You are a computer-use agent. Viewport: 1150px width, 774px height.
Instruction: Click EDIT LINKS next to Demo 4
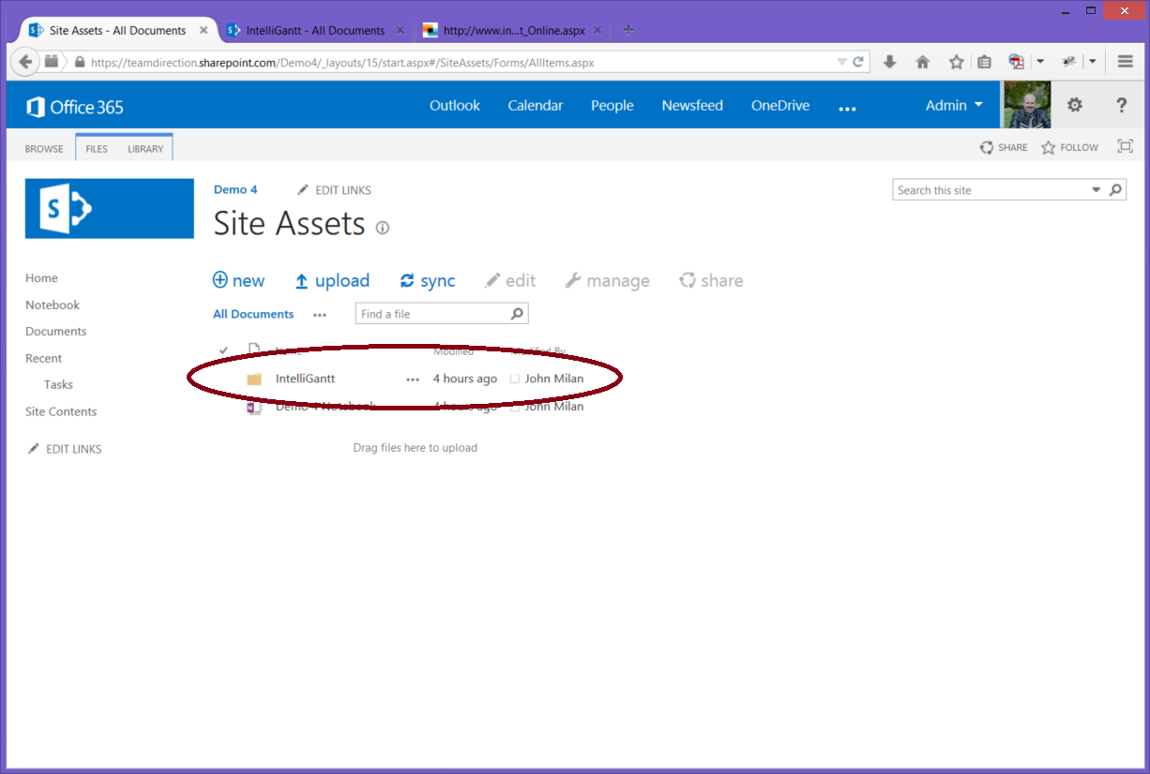tap(335, 190)
